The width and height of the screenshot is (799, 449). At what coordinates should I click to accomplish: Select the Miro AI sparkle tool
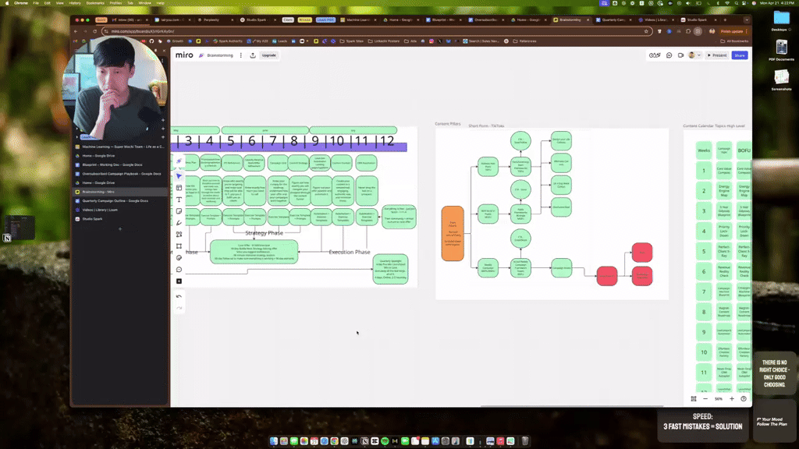(x=179, y=161)
